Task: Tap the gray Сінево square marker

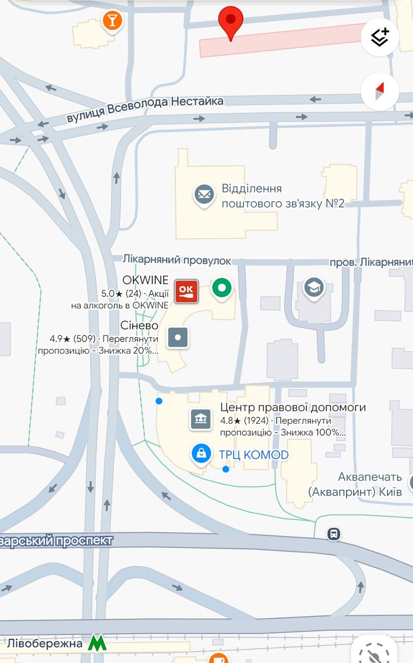Action: pos(179,337)
